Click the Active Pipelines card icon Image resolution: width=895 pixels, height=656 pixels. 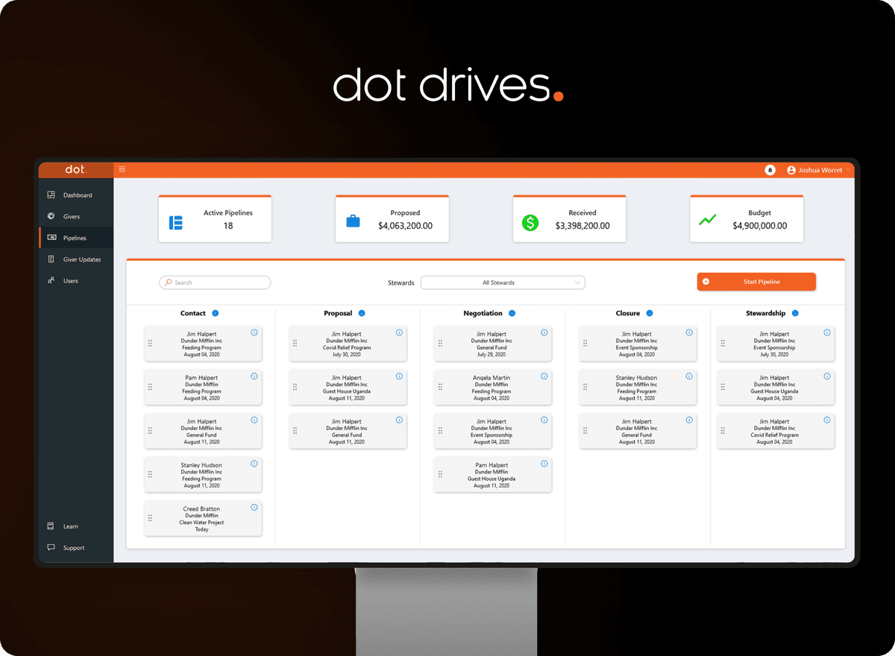point(176,220)
